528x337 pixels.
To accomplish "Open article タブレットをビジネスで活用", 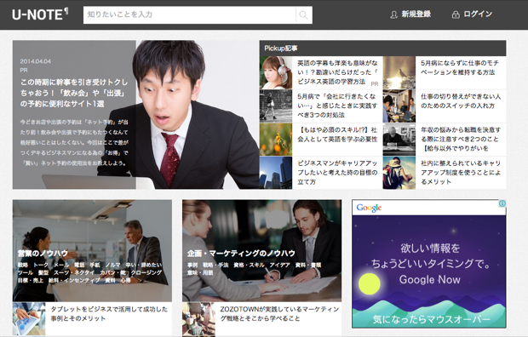I will point(109,313).
